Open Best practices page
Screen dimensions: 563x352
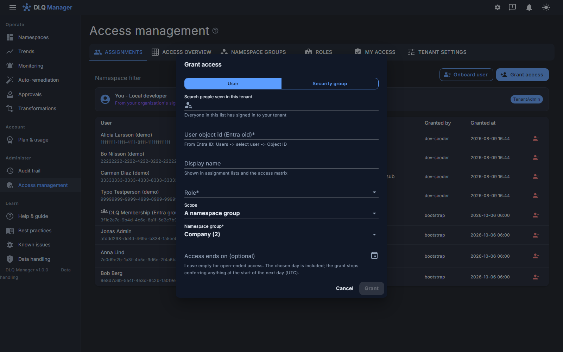40,231
